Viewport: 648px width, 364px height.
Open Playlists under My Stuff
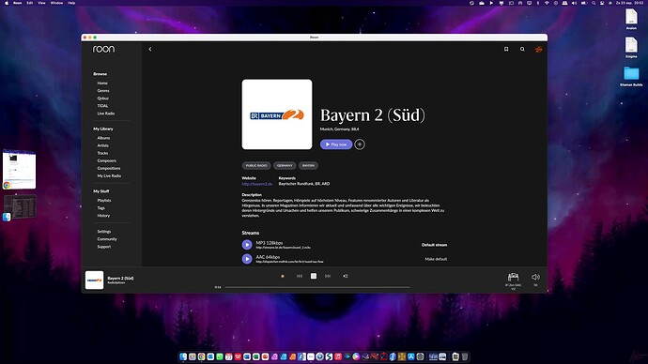(x=104, y=200)
